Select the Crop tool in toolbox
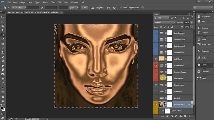The height and width of the screenshot is (120, 214). point(3,35)
